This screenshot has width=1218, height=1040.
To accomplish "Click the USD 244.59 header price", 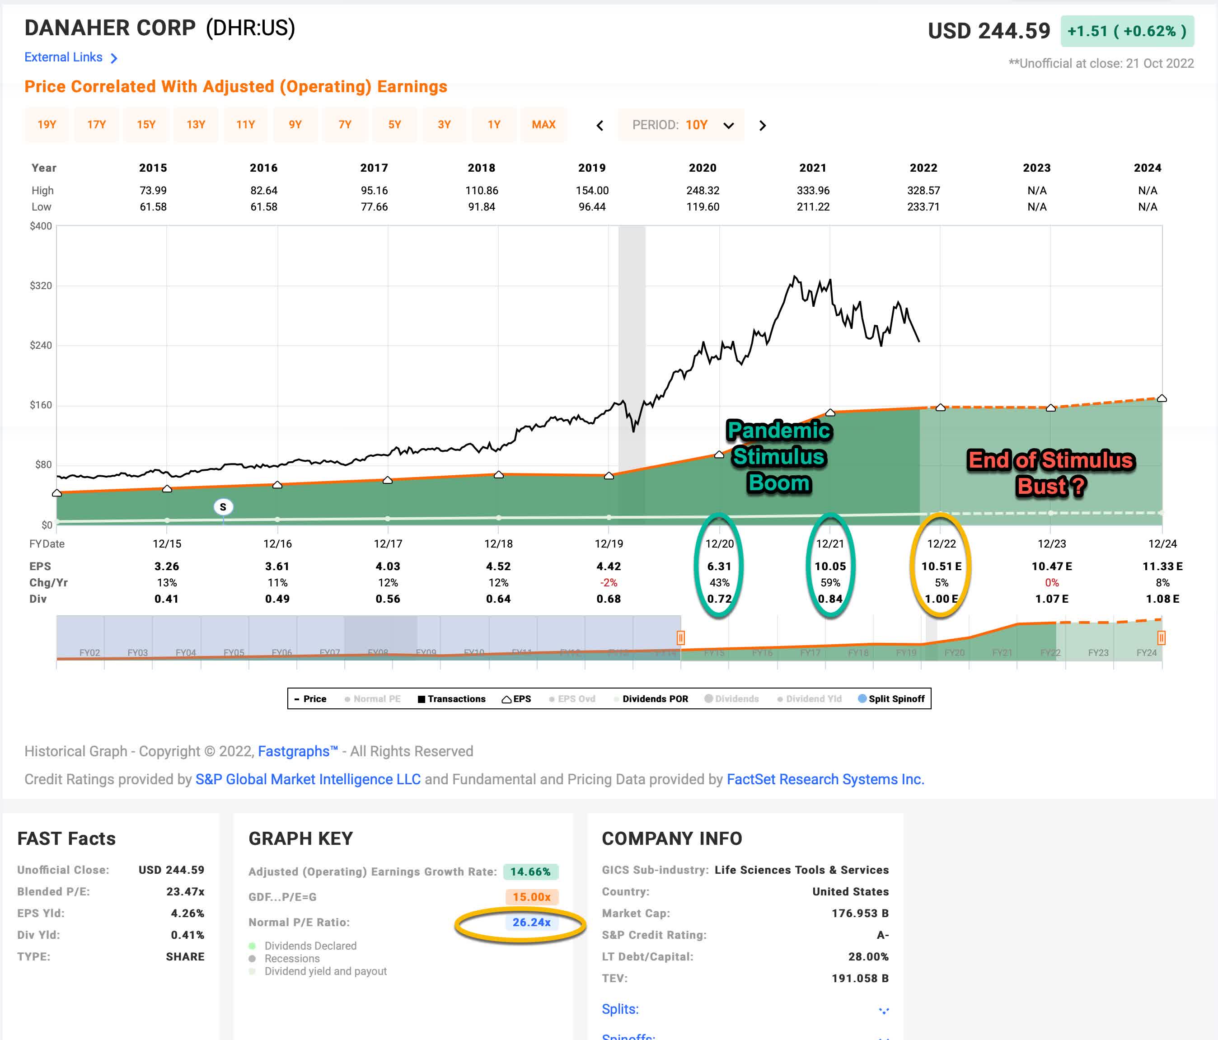I will [989, 31].
